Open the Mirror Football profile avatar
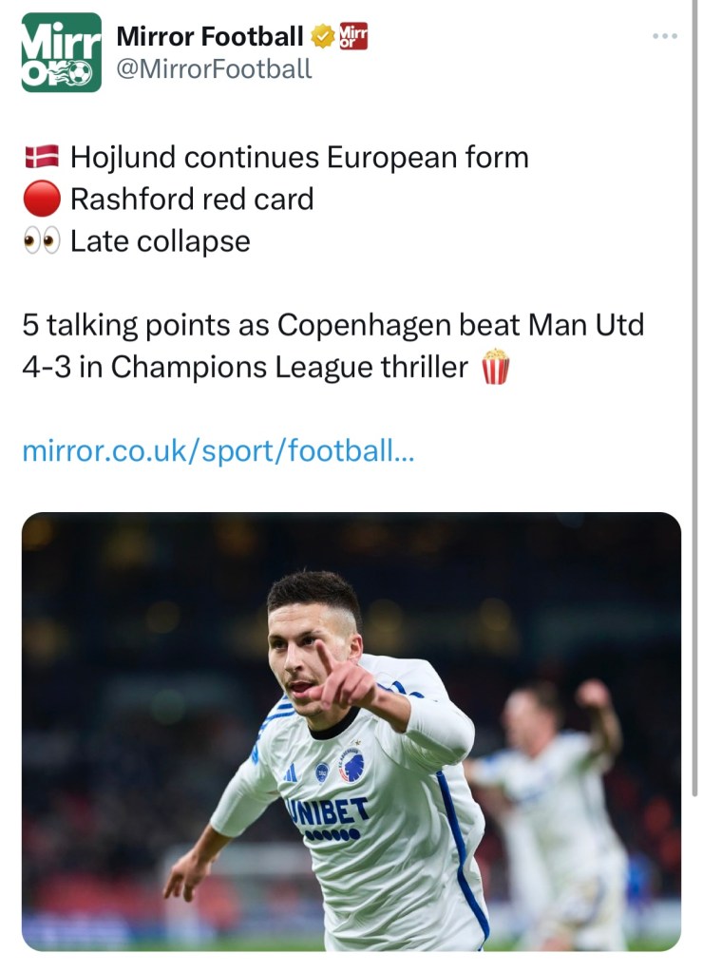The image size is (703, 972). (x=62, y=52)
